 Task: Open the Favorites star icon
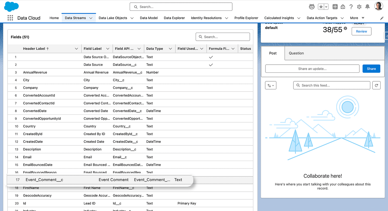tap(321, 7)
